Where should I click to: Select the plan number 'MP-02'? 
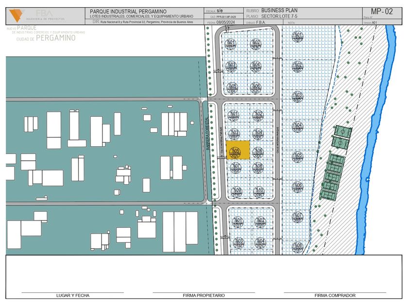[x=382, y=12]
